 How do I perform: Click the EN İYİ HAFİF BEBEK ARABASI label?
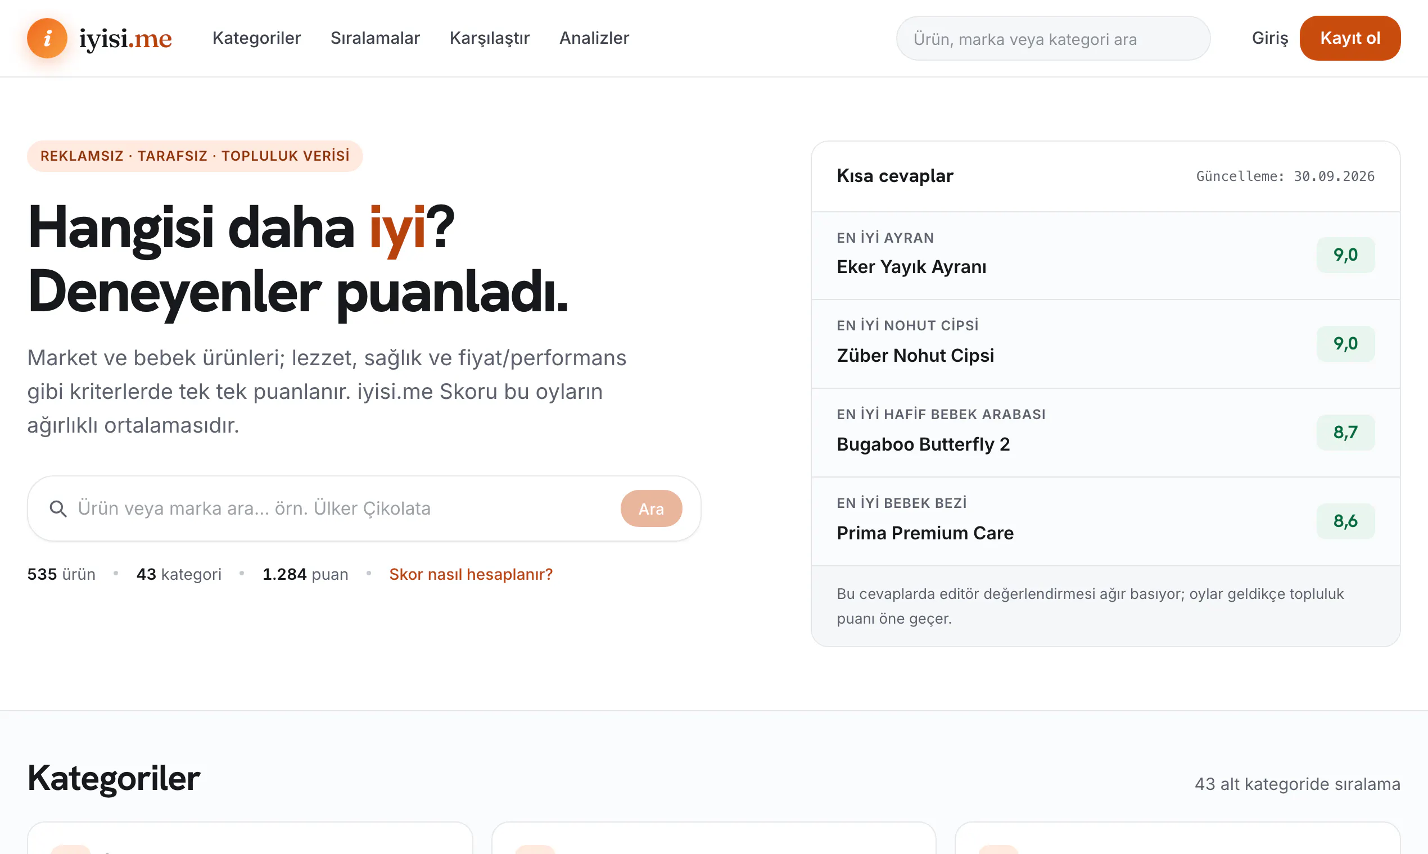[941, 414]
